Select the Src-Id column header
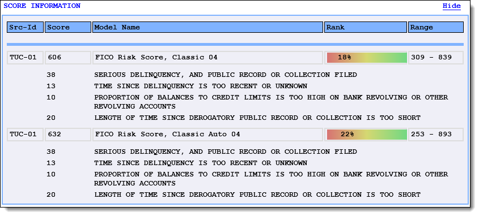The image size is (479, 216). click(x=26, y=27)
